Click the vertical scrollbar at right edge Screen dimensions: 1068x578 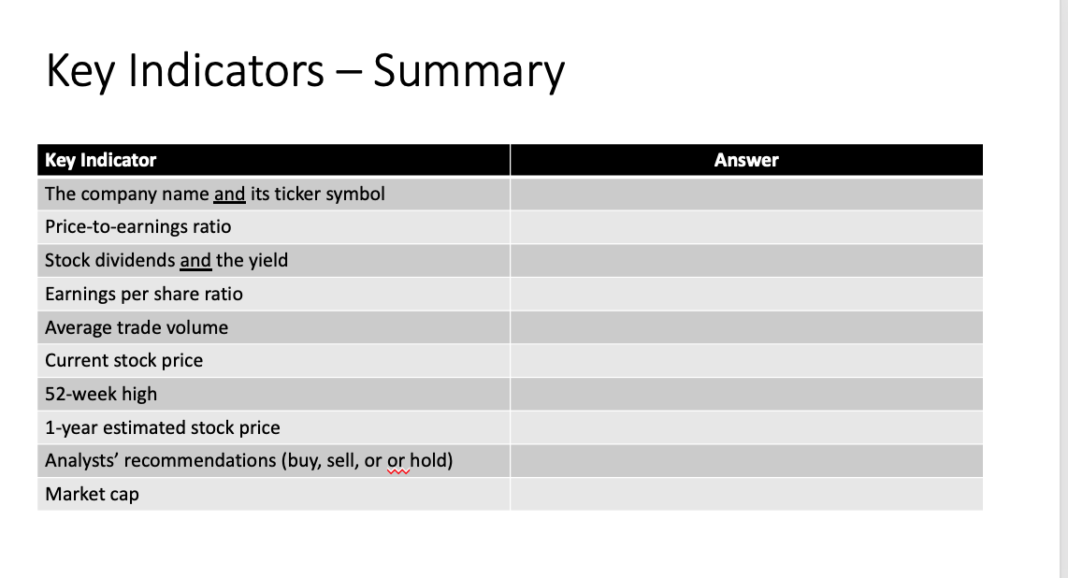(1063, 289)
